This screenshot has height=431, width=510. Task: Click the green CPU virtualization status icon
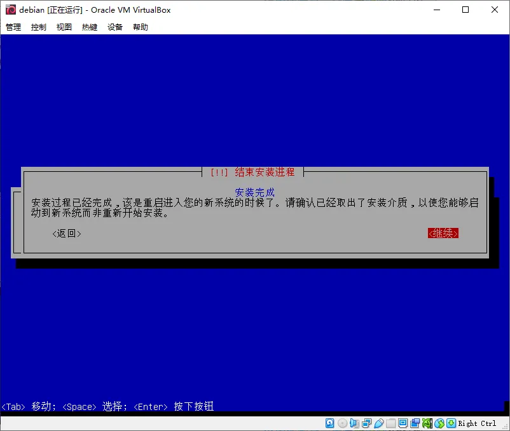[427, 423]
